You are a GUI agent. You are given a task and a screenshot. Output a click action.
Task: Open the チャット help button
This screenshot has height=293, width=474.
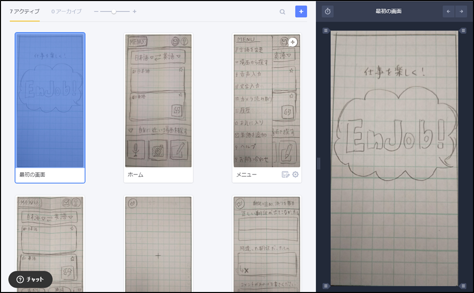click(x=31, y=279)
